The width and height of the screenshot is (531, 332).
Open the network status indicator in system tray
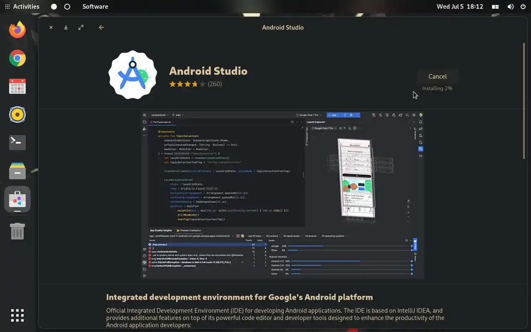point(495,7)
